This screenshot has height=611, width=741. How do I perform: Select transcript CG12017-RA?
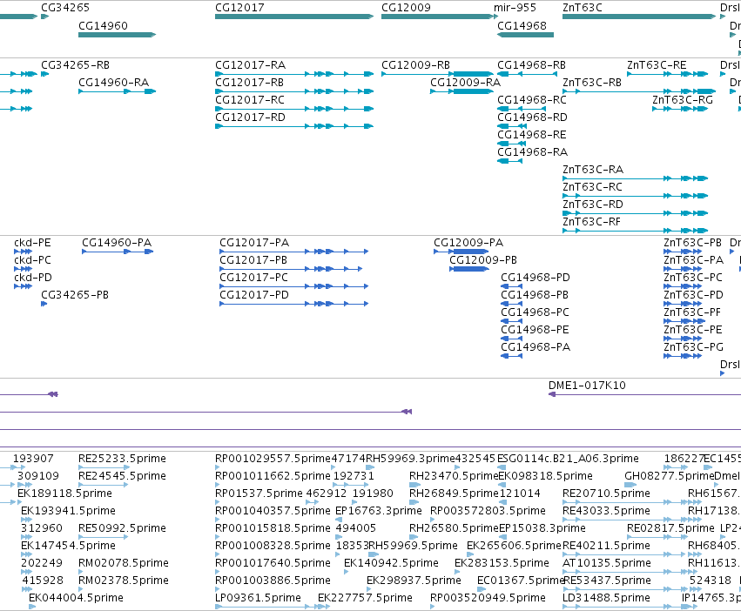coord(251,64)
